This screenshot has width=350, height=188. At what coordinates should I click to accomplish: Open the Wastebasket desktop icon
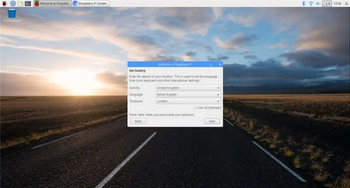coord(12,15)
